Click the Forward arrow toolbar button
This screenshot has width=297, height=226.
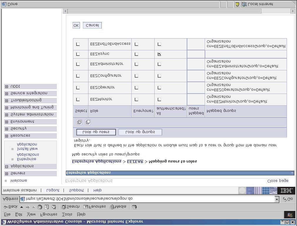tap(28, 207)
